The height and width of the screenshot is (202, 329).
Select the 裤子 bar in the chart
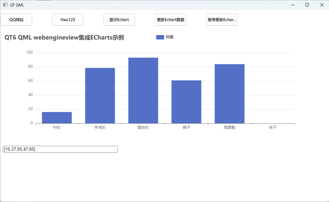[x=186, y=101]
